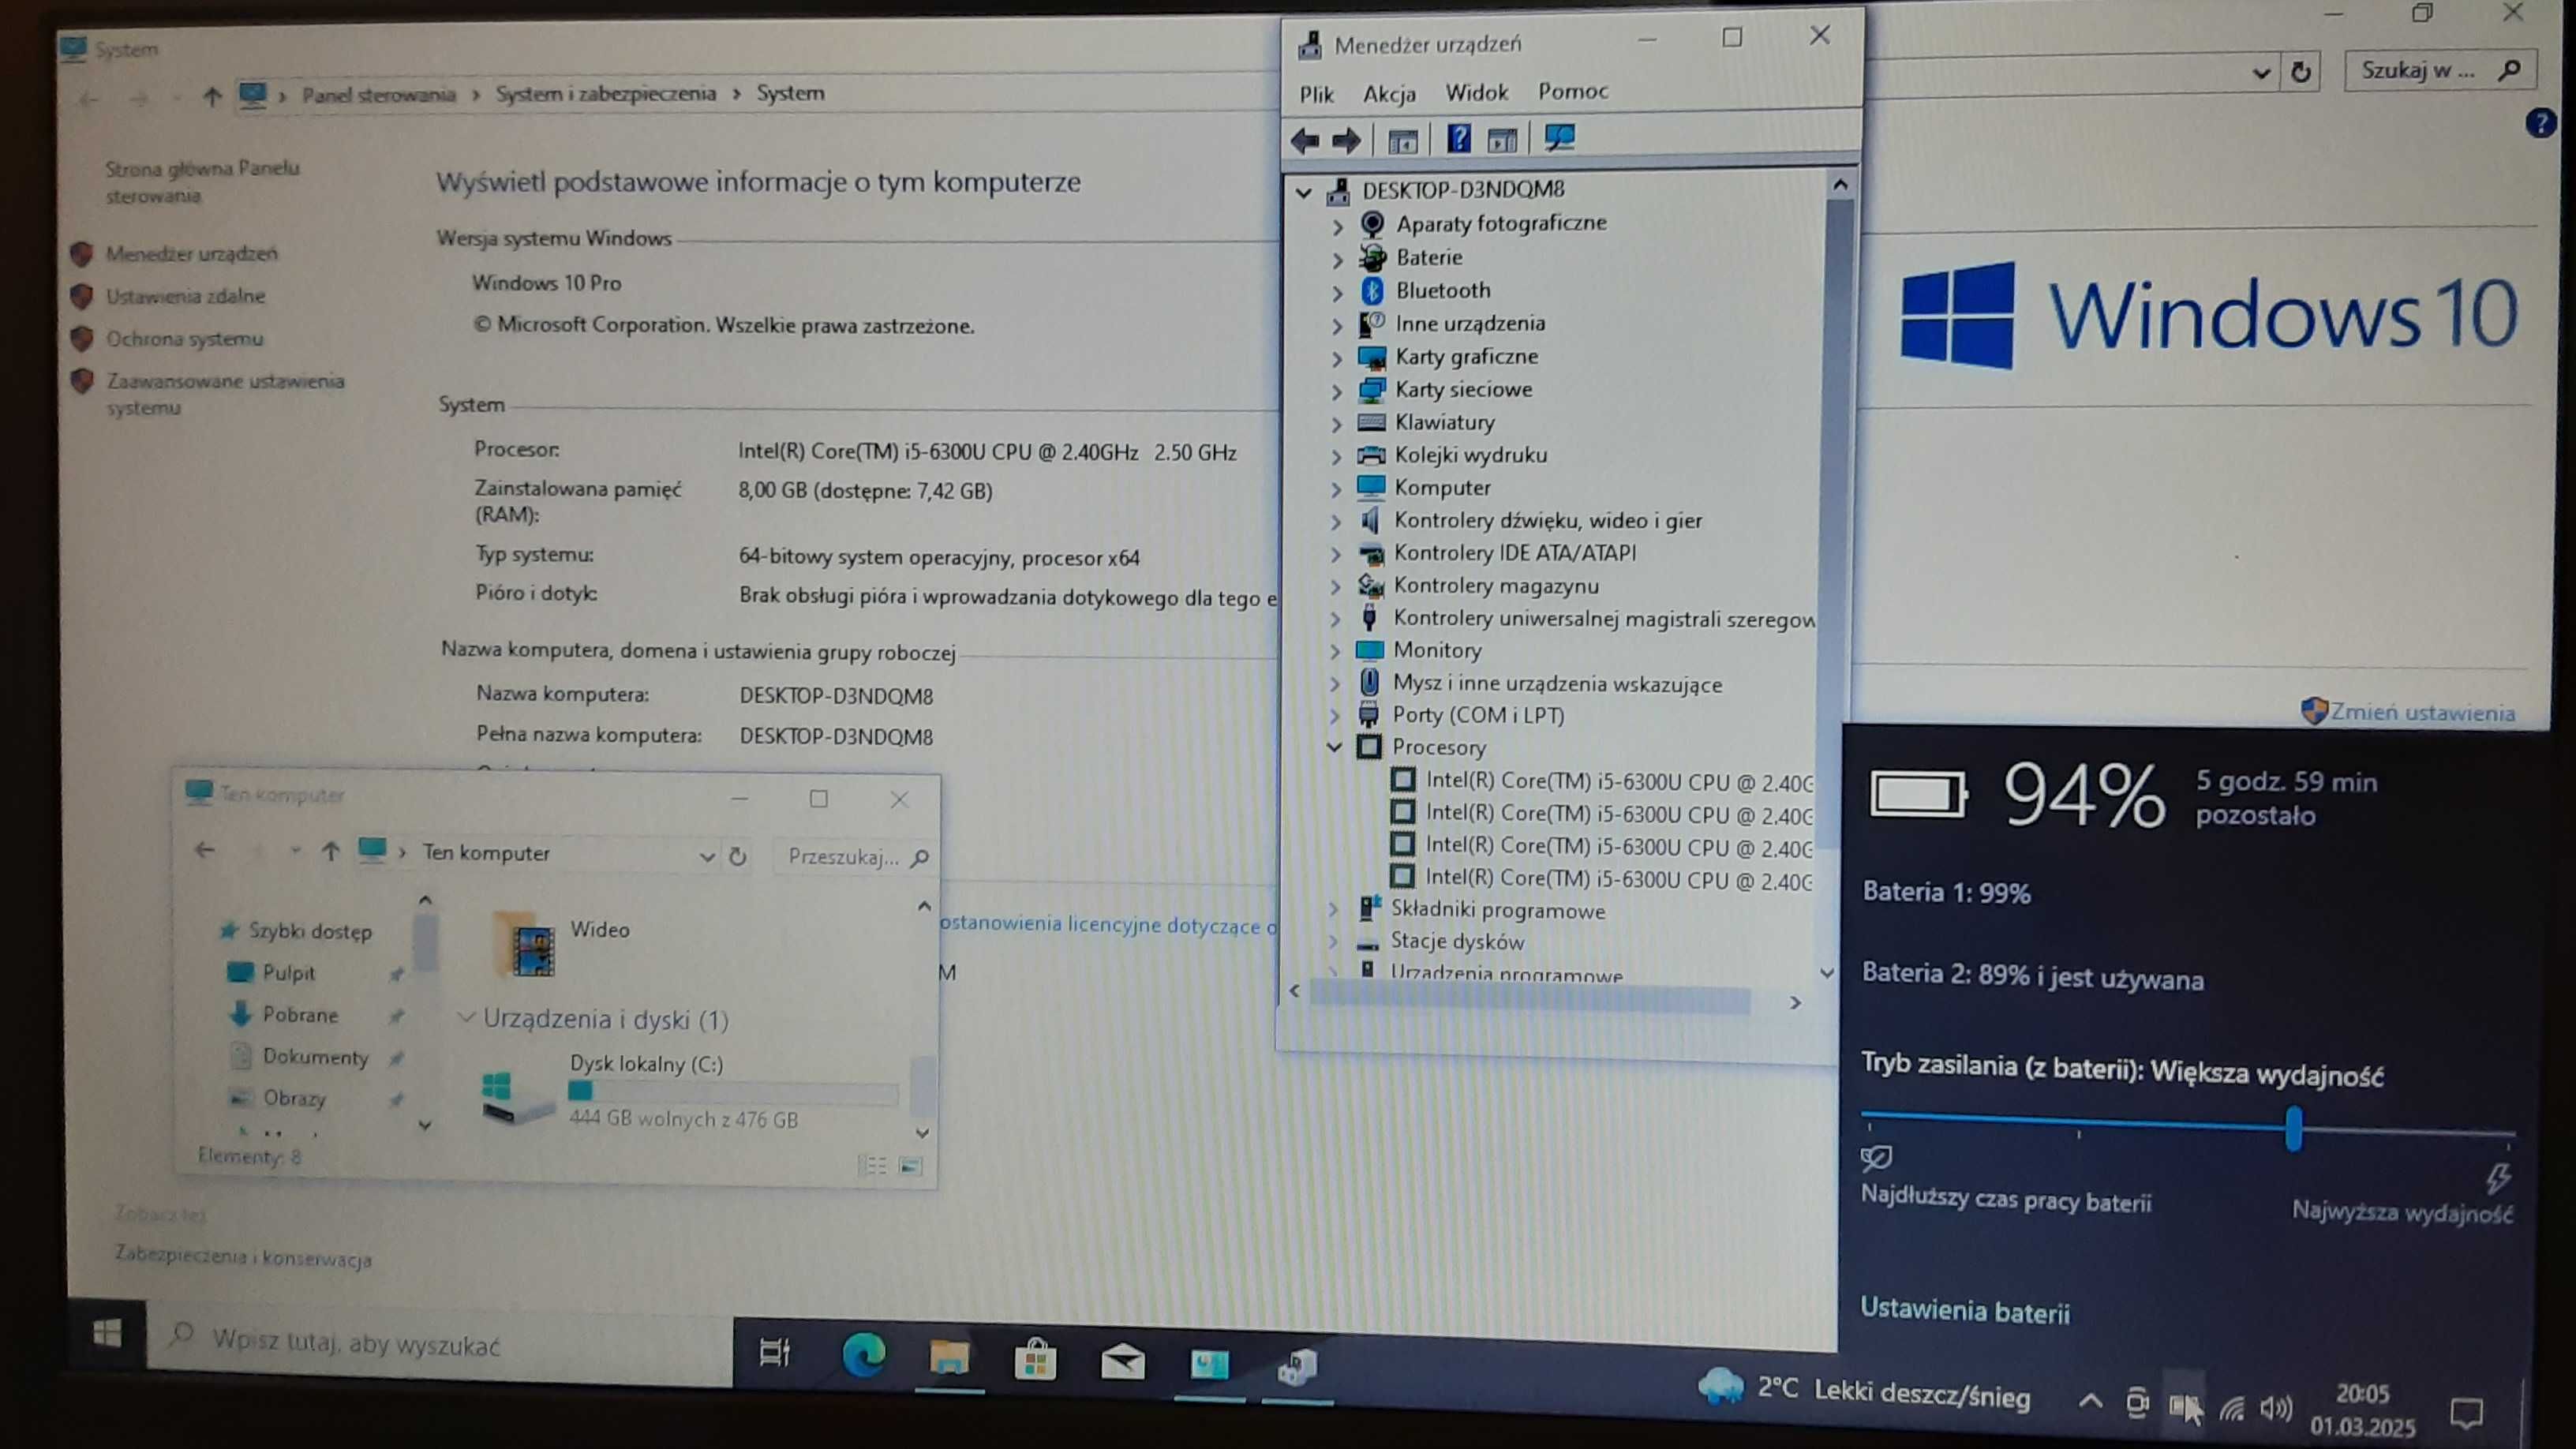2576x1449 pixels.
Task: Open Ochrona systemu link
Action: point(184,339)
